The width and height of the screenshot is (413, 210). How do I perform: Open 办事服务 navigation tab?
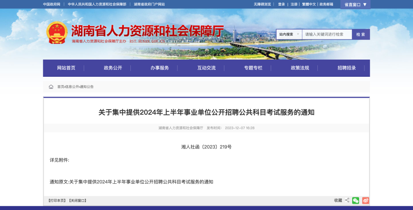pos(159,68)
